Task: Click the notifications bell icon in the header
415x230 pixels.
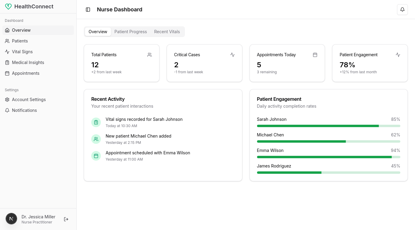Action: coord(402,9)
